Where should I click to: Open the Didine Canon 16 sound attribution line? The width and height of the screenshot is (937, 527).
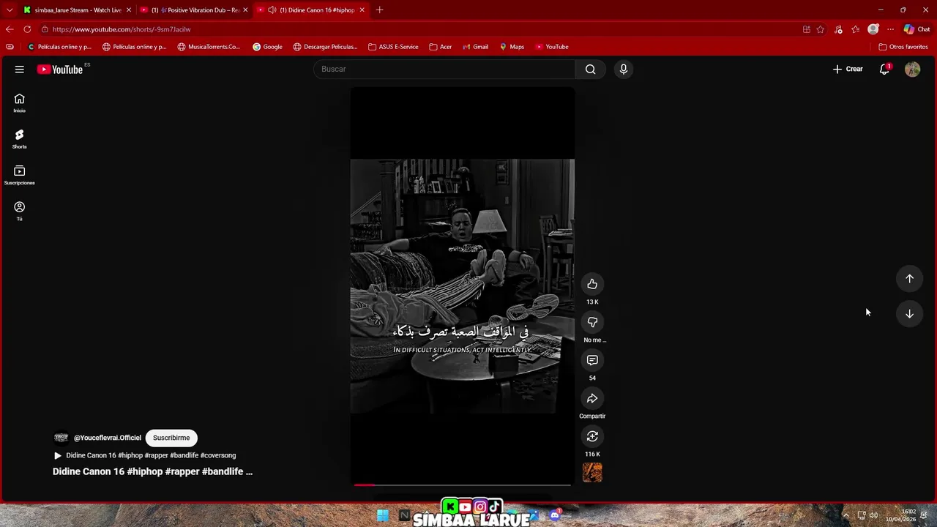[145, 455]
